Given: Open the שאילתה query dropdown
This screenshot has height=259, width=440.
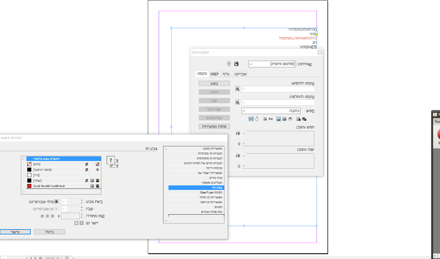Looking at the screenshot, I should 272,64.
